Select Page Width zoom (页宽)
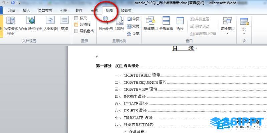This screenshot has width=267, height=133. coord(133,34)
